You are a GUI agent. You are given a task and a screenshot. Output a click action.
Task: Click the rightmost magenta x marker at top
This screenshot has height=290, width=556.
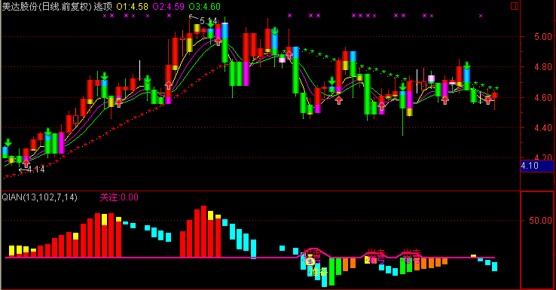coord(481,16)
